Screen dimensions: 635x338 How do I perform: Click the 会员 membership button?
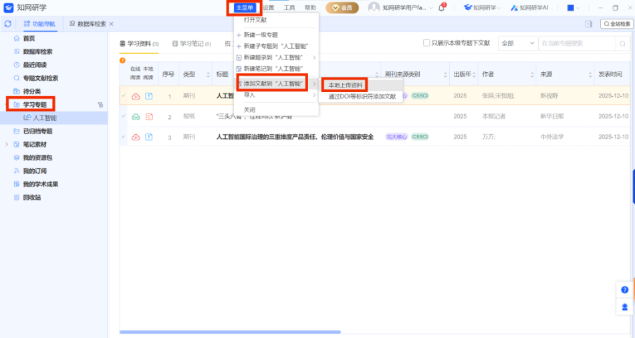click(342, 8)
